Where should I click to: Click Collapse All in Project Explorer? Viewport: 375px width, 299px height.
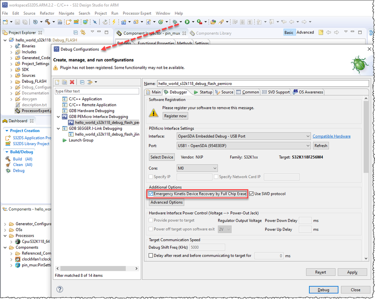click(75, 32)
